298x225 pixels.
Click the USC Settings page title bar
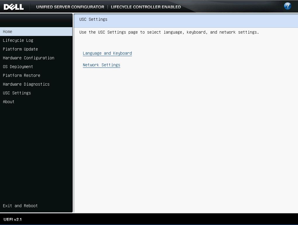coord(93,19)
